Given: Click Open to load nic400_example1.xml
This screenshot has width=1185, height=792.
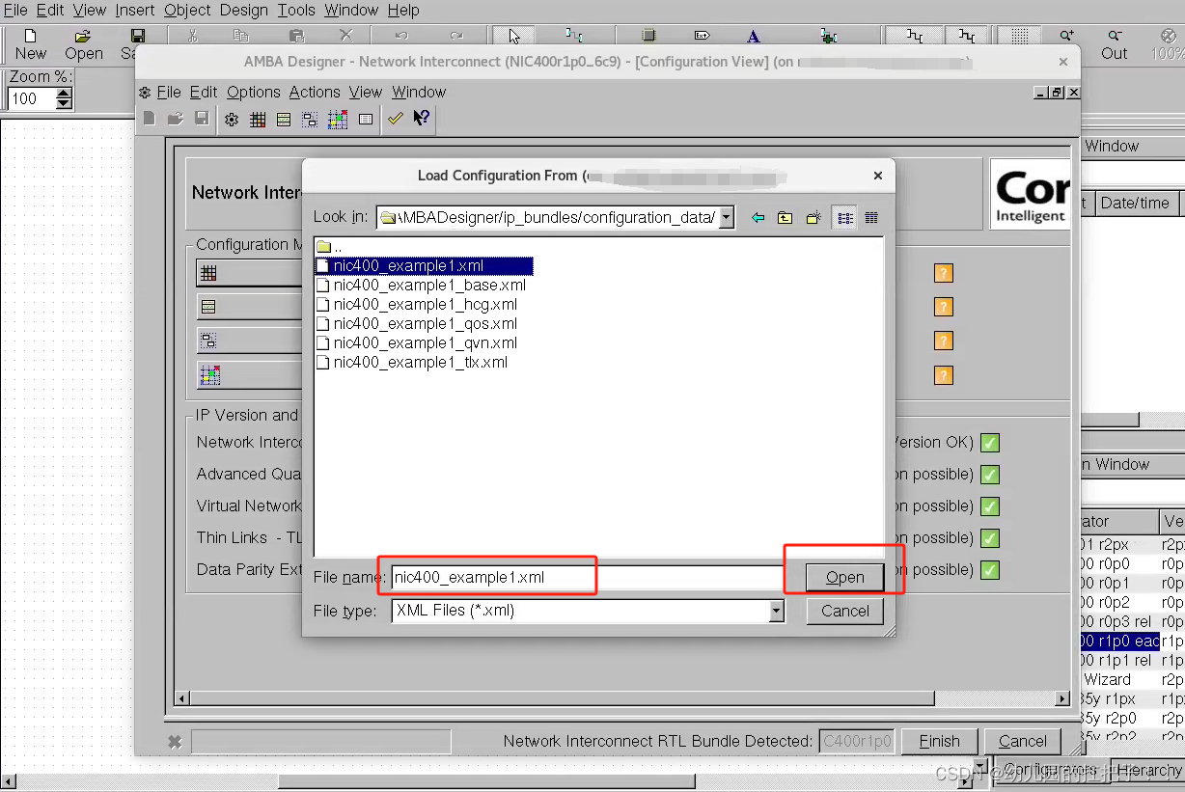Looking at the screenshot, I should tap(844, 576).
